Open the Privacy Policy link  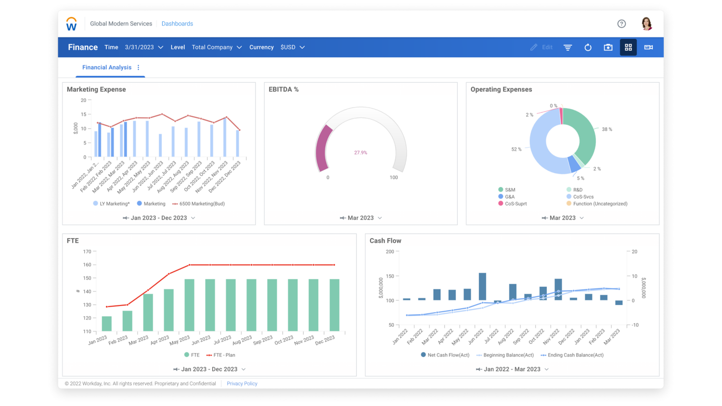242,384
